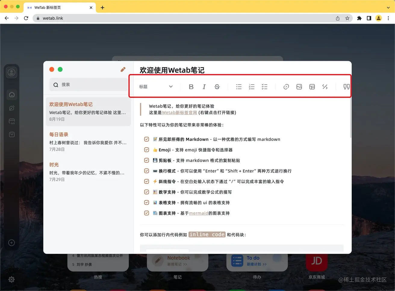Image resolution: width=395 pixels, height=291 pixels.
Task: Follow the Wetab新标签官网 link
Action: pyautogui.click(x=179, y=113)
